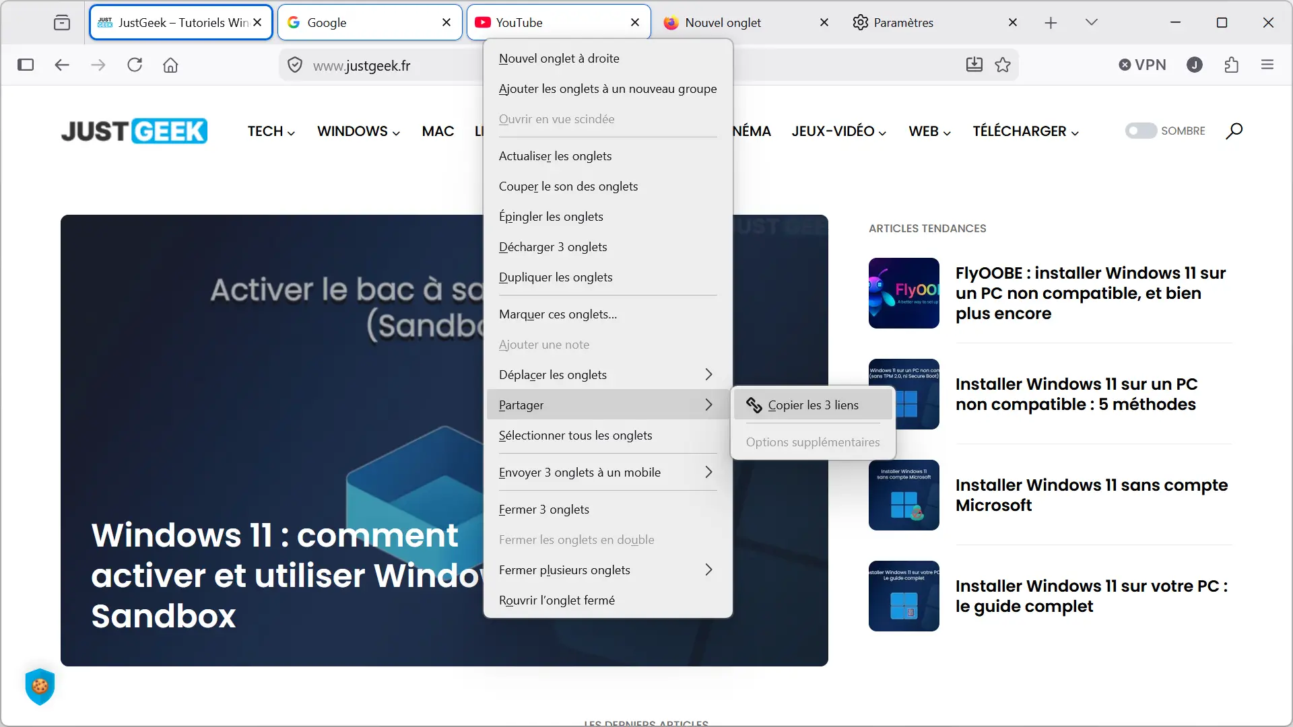Reload the current page
Viewport: 1293px width, 727px height.
tap(135, 65)
